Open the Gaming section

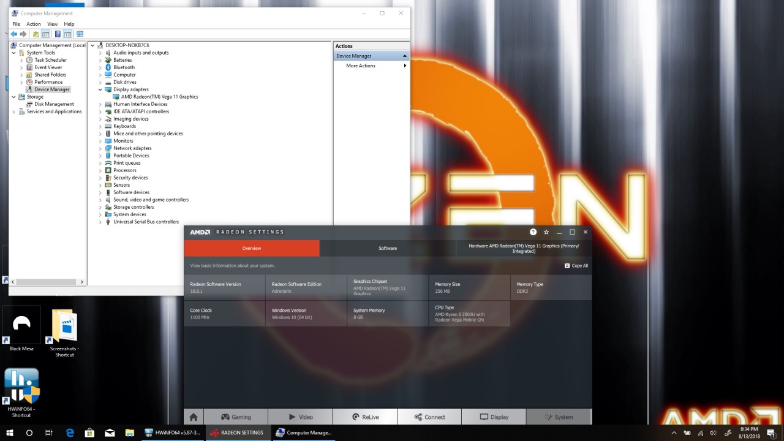(235, 417)
